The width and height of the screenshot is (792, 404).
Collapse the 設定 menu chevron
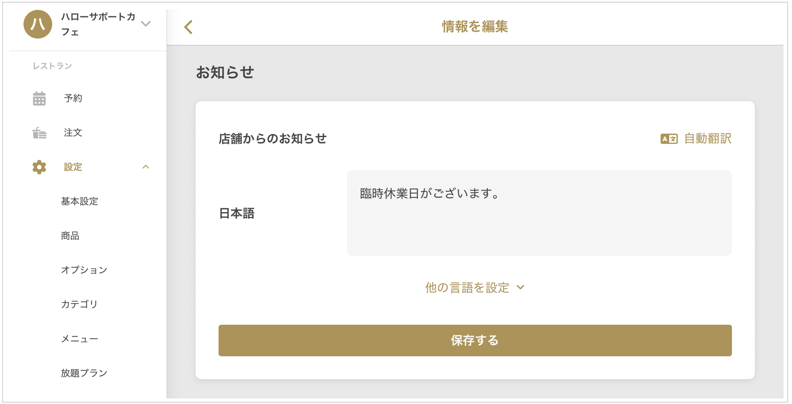point(146,167)
